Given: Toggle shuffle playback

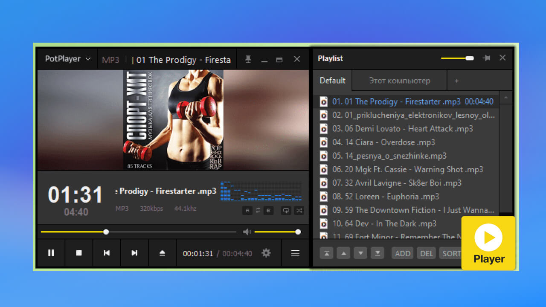Looking at the screenshot, I should (x=299, y=210).
